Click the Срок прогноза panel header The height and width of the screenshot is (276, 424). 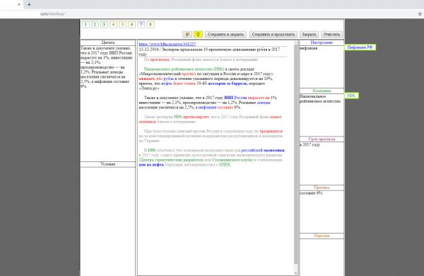tap(322, 139)
